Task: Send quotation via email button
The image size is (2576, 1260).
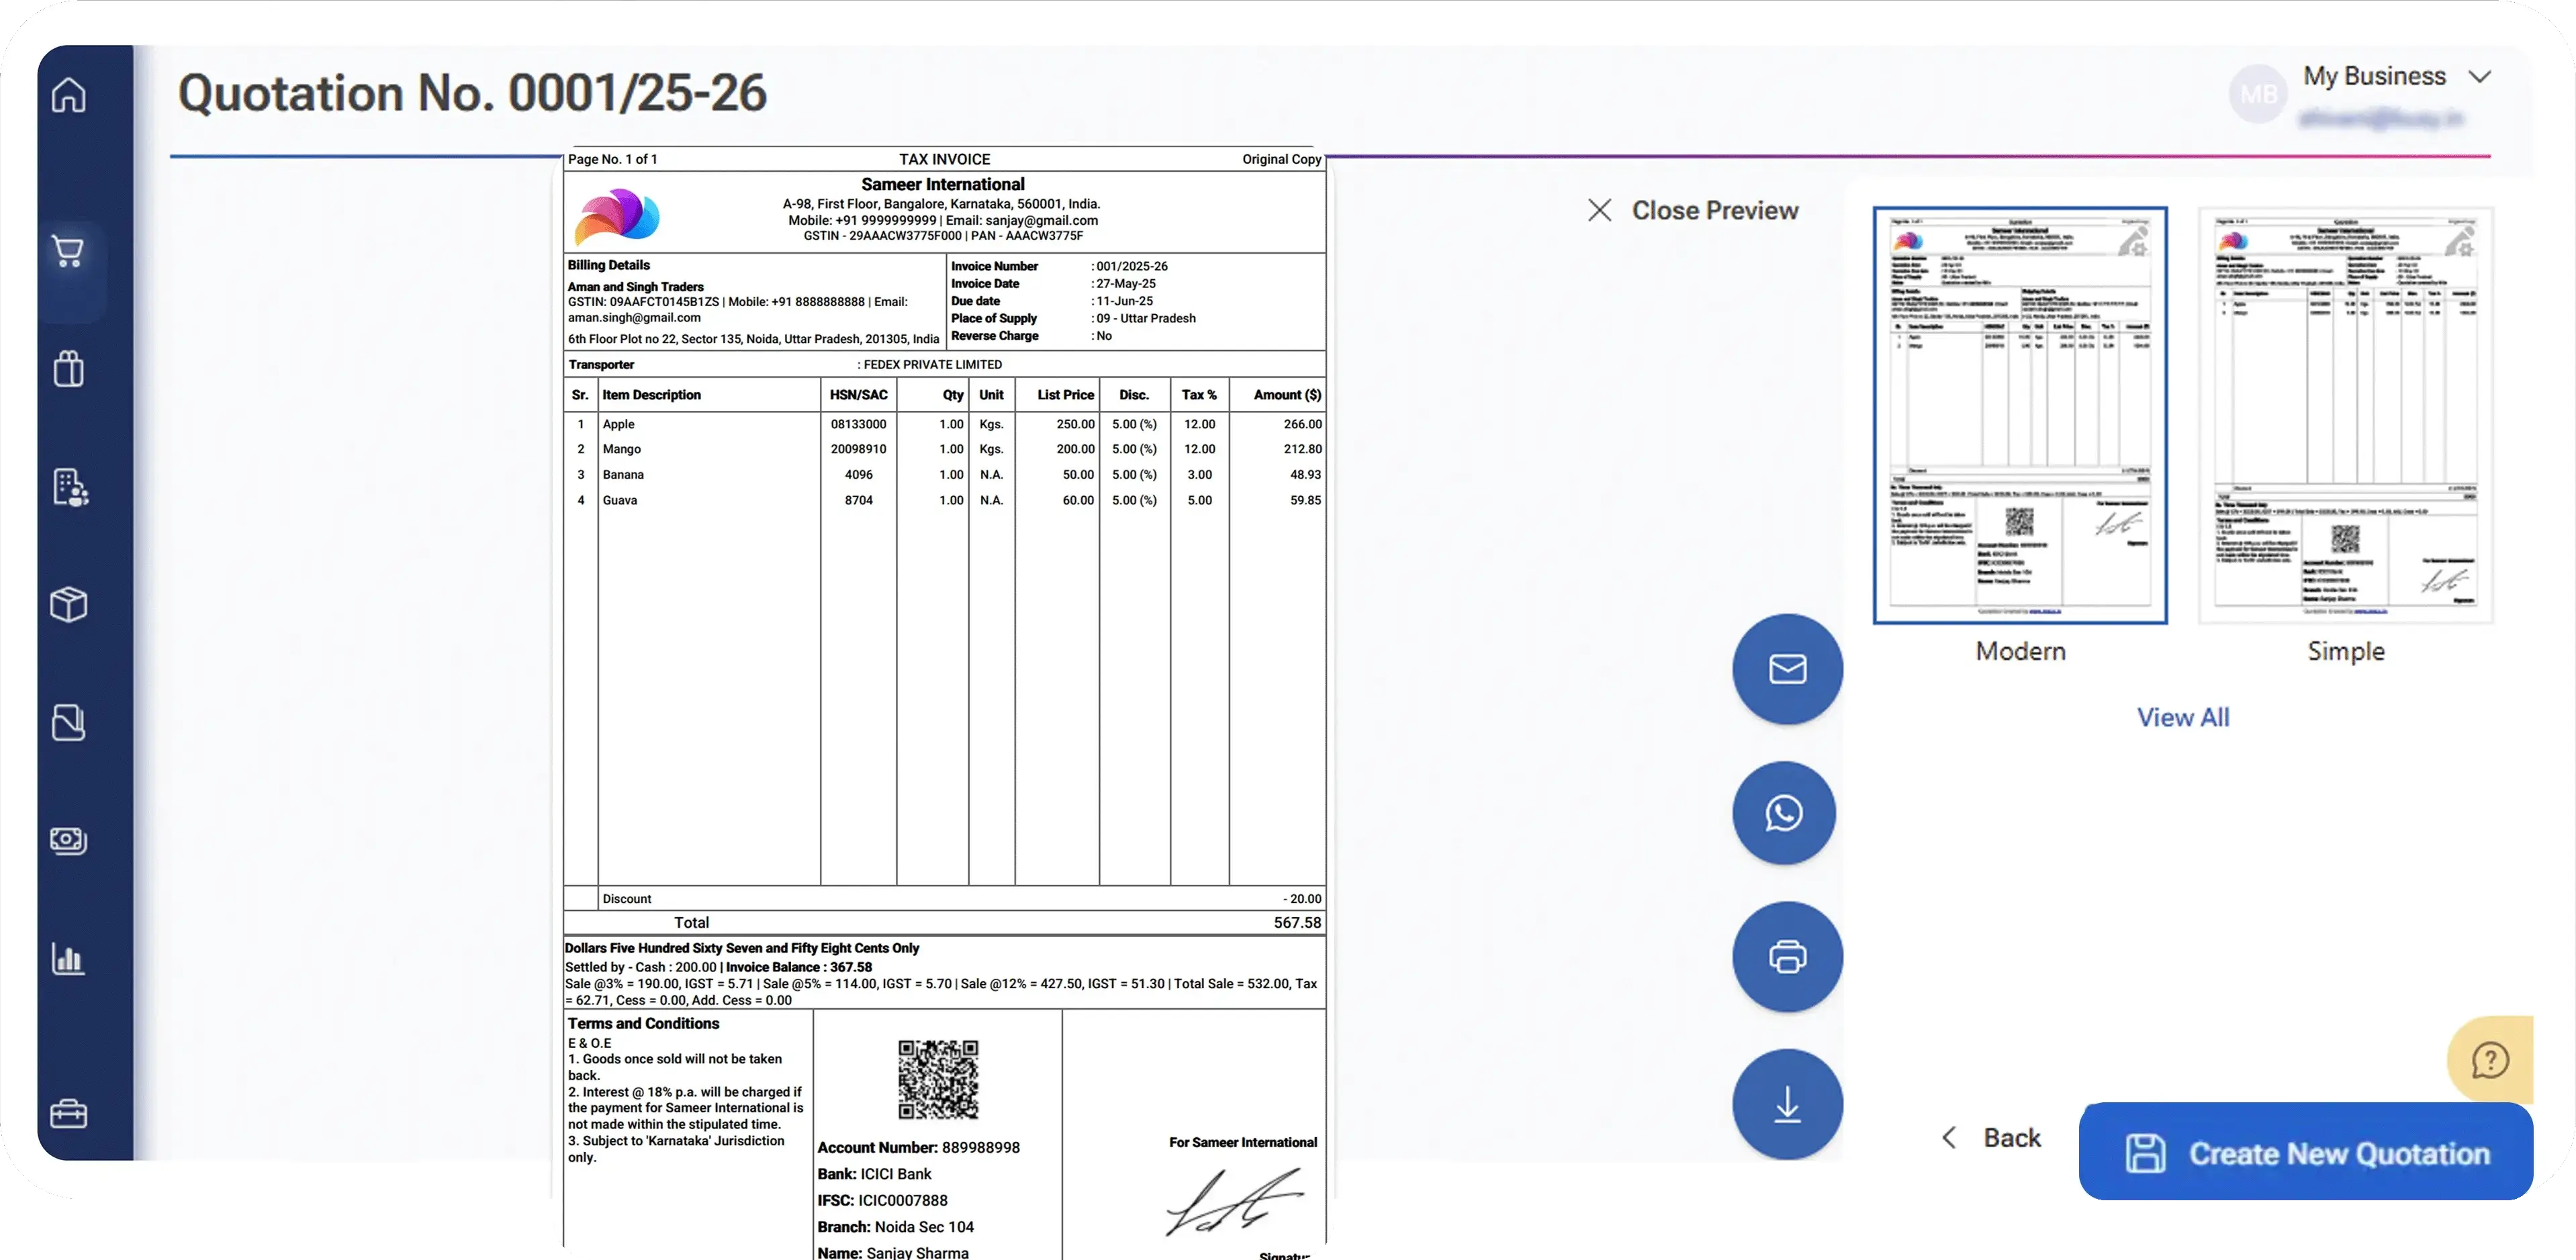Action: pos(1787,669)
